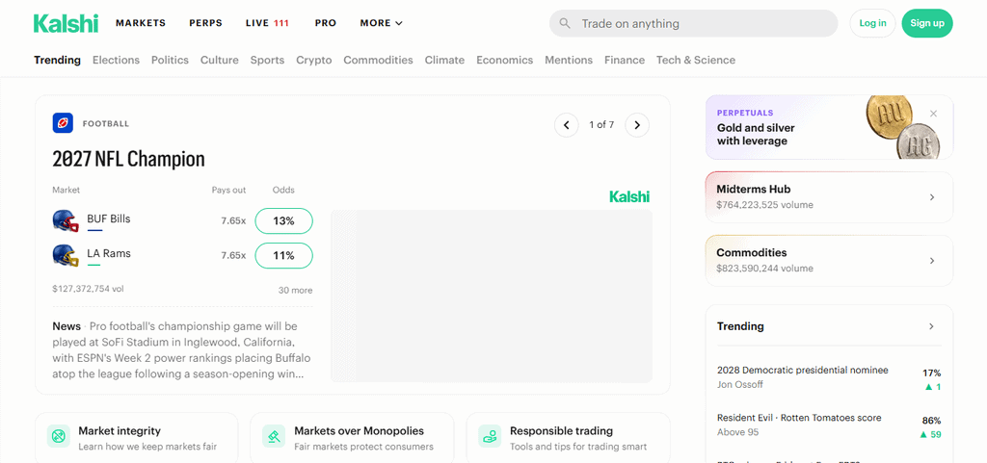Focus the Trade on anything search field
Viewport: 987px width, 463px height.
[693, 23]
